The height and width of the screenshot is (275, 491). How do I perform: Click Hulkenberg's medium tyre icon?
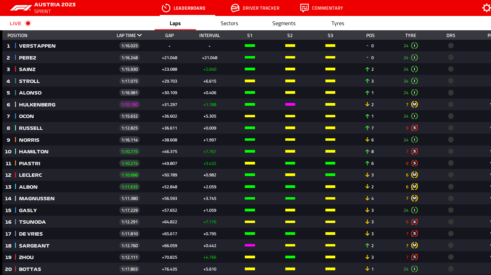point(414,105)
